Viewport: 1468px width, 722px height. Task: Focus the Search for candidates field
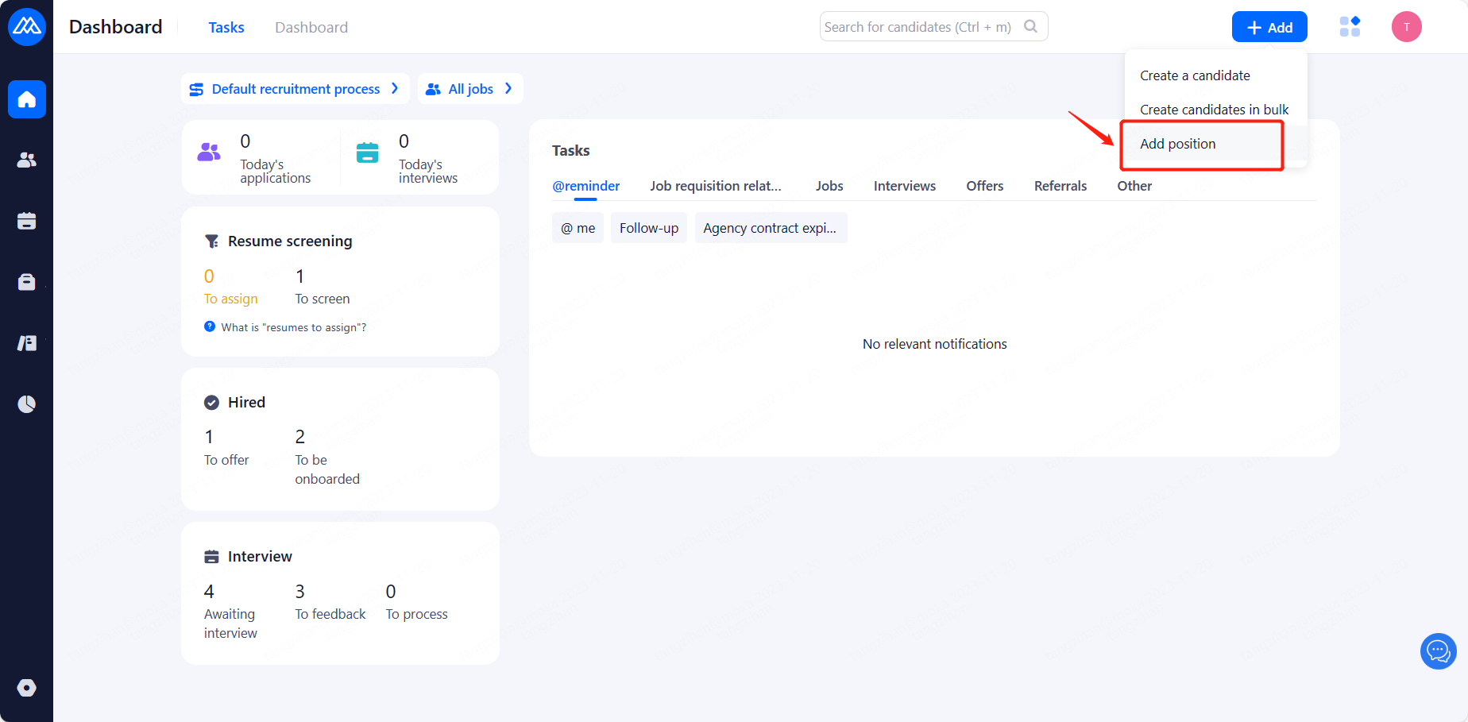[x=917, y=27]
